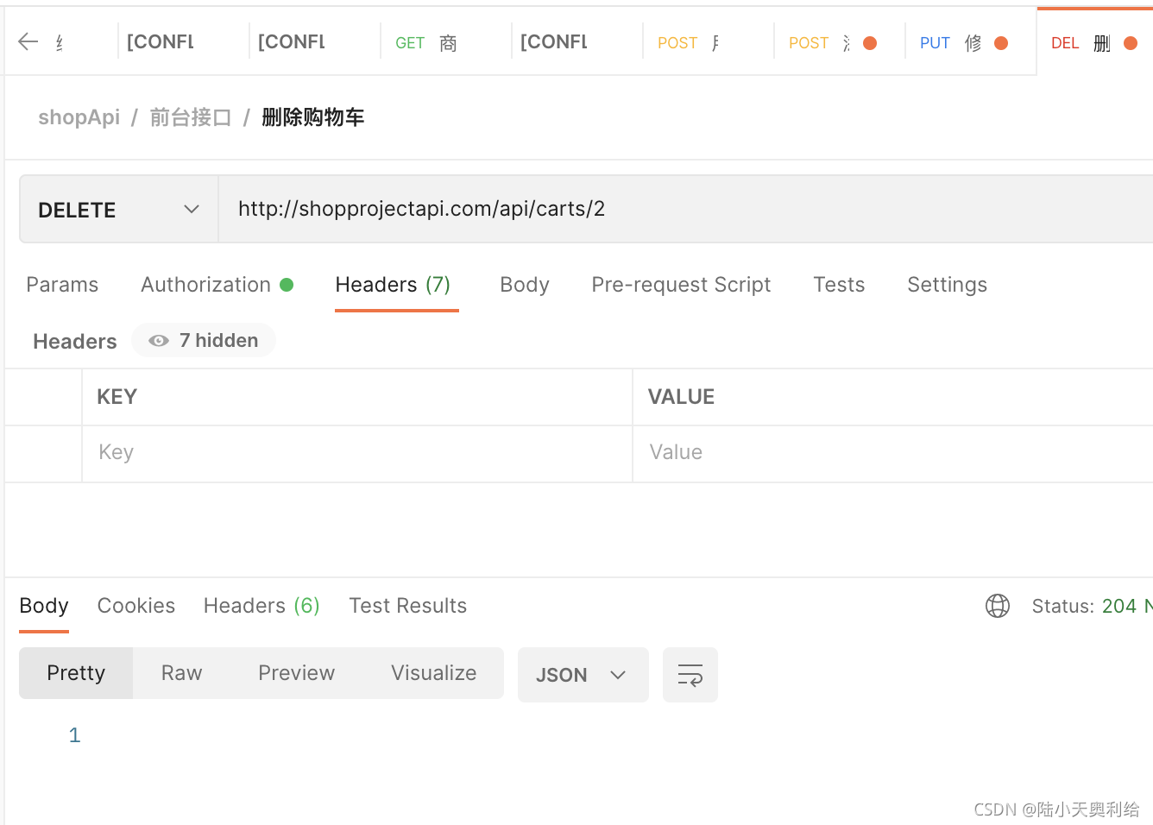Open the Visualize response view
This screenshot has width=1153, height=825.
433,673
